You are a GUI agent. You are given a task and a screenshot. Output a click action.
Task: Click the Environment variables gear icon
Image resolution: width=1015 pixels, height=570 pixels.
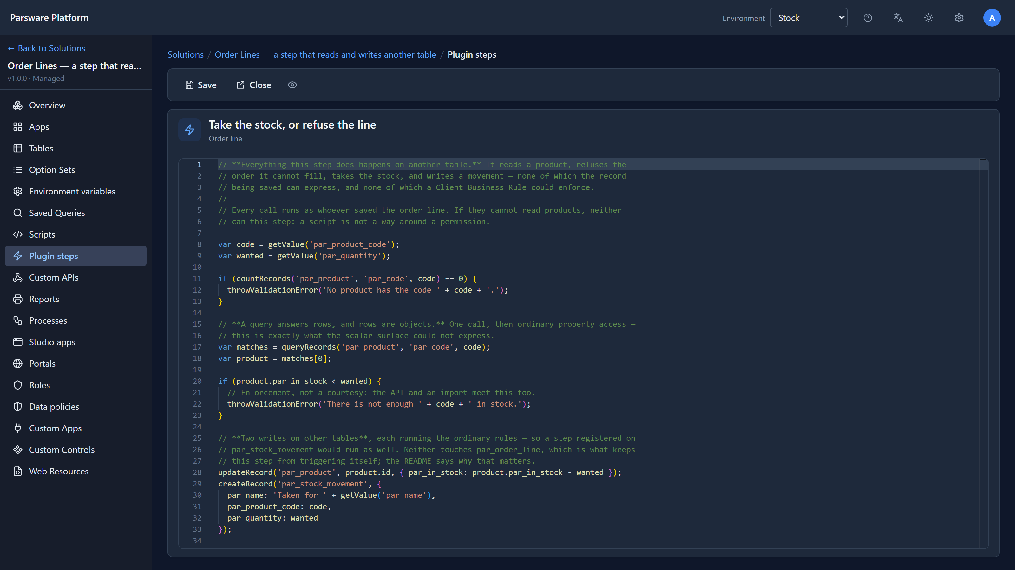click(x=18, y=191)
